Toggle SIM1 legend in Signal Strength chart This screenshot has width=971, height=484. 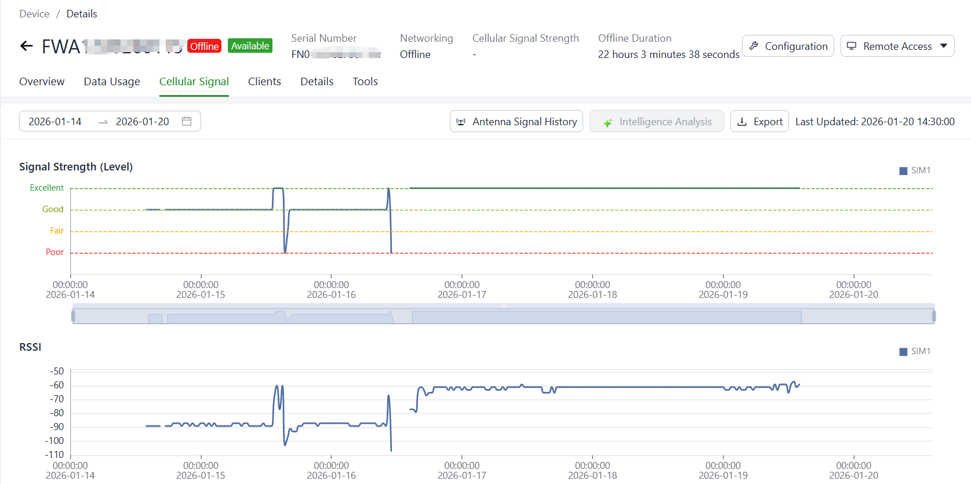click(914, 170)
